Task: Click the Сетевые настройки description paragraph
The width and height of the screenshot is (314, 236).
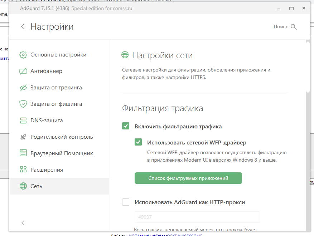Action: tap(196, 74)
